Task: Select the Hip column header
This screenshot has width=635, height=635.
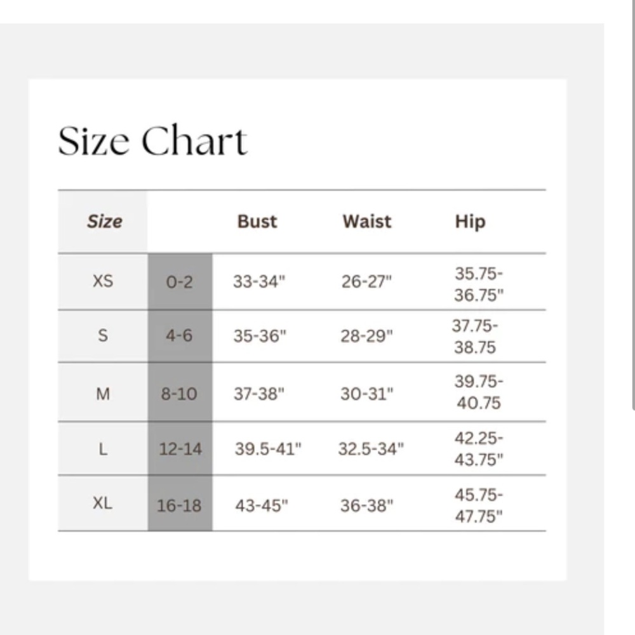Action: (x=470, y=222)
